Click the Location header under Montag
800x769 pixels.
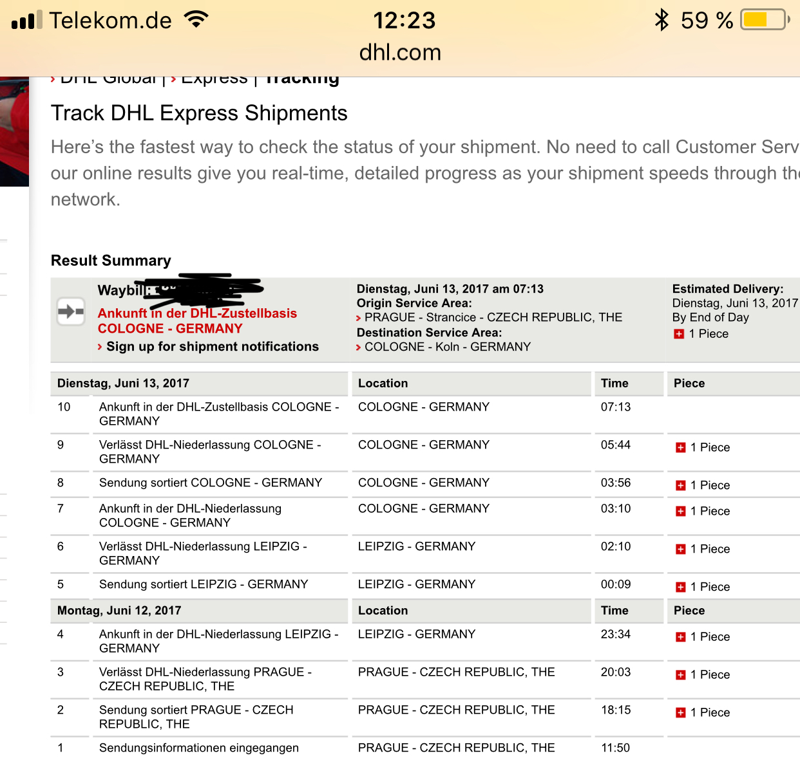(383, 611)
